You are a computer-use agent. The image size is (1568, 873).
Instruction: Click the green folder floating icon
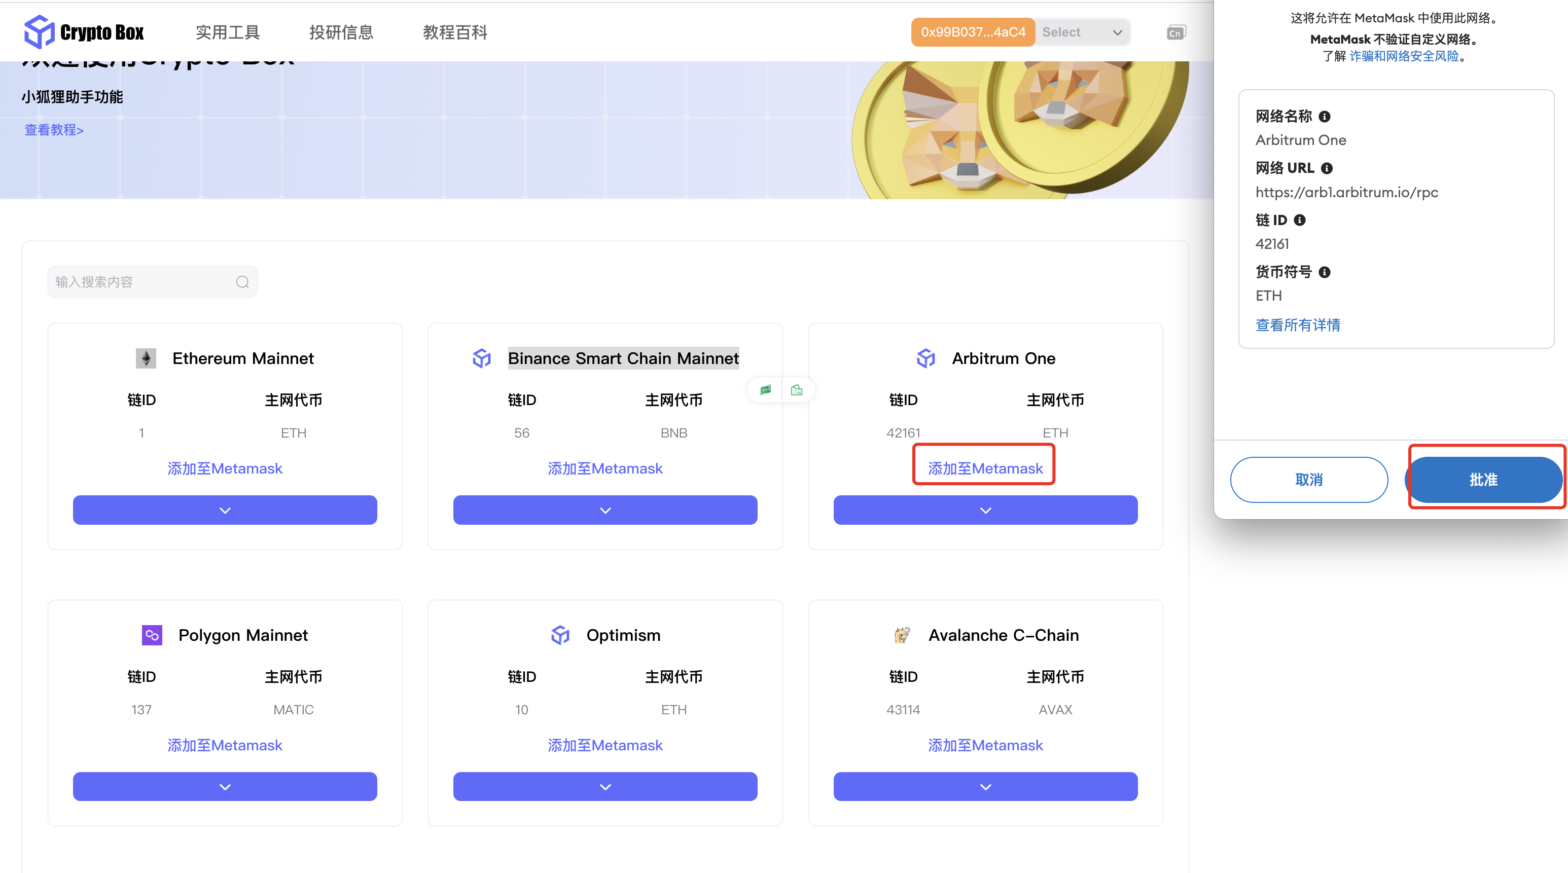coord(797,390)
